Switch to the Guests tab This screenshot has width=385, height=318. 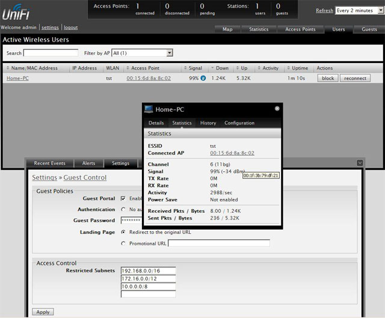click(369, 29)
